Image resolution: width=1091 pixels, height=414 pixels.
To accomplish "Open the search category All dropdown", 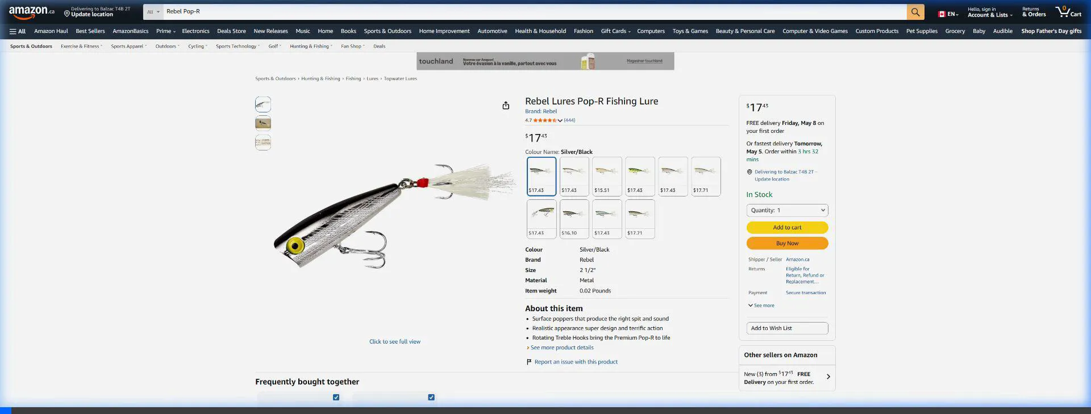I will (x=153, y=12).
